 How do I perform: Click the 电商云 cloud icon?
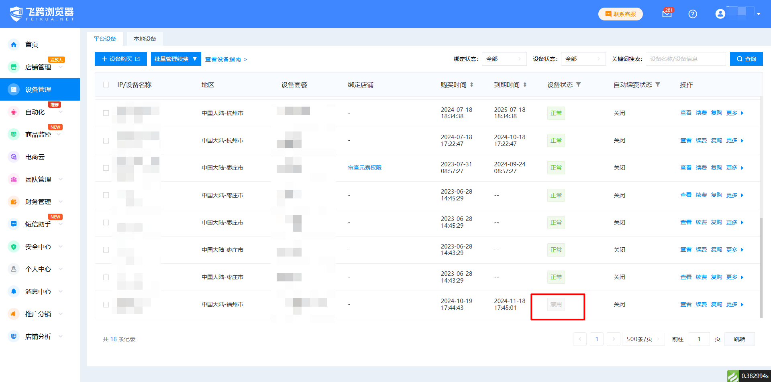point(14,157)
